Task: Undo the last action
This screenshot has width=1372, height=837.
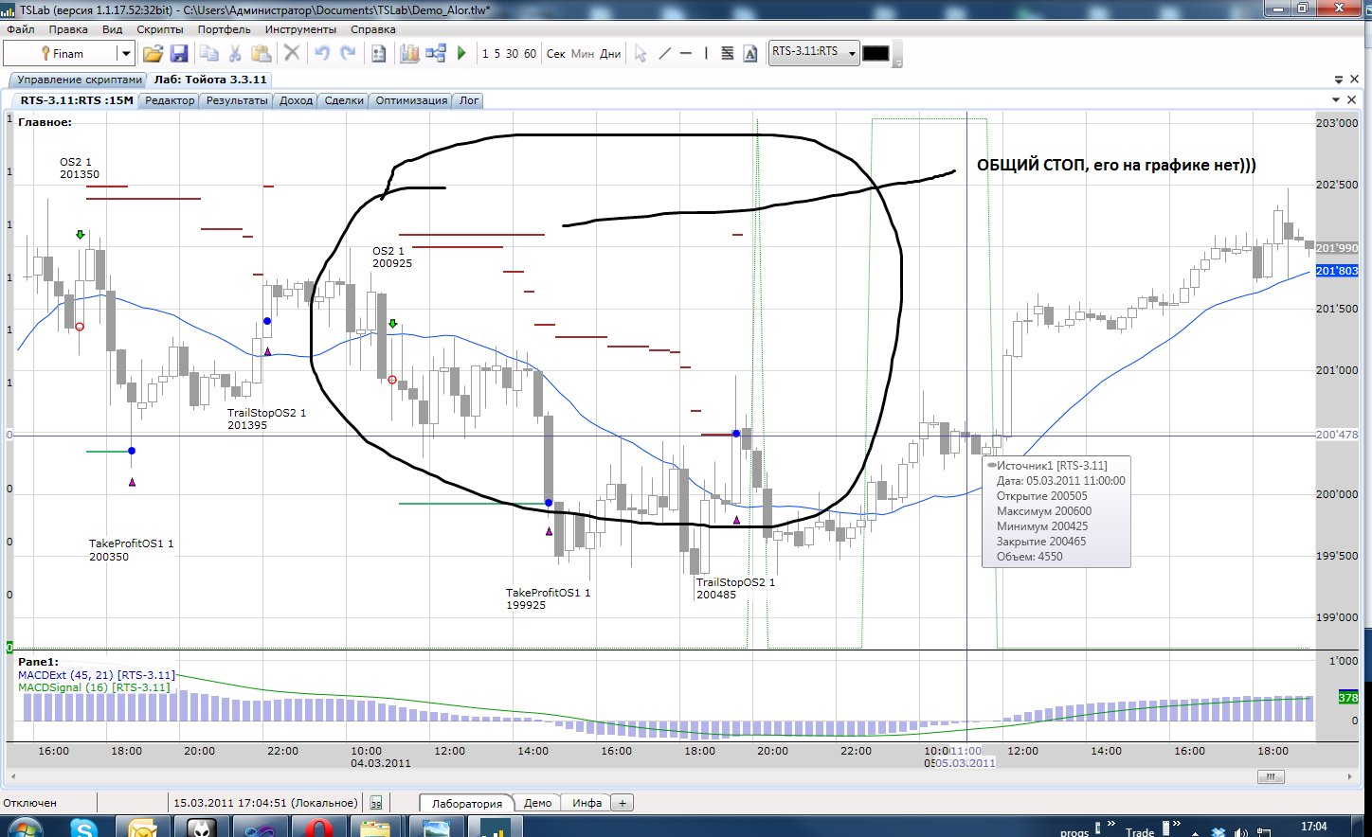Action: coord(322,53)
